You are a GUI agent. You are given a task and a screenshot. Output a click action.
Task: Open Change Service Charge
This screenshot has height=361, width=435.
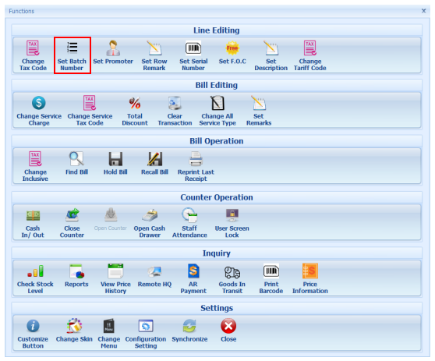tap(39, 111)
